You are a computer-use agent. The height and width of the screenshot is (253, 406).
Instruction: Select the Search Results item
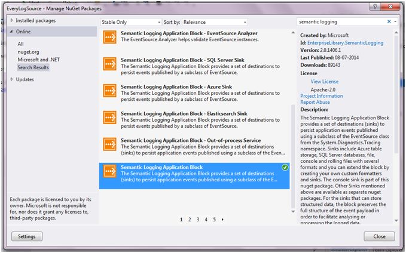tap(33, 67)
